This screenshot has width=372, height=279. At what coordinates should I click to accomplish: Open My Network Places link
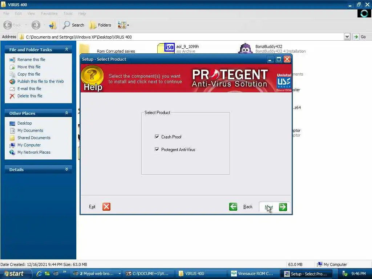(x=34, y=152)
